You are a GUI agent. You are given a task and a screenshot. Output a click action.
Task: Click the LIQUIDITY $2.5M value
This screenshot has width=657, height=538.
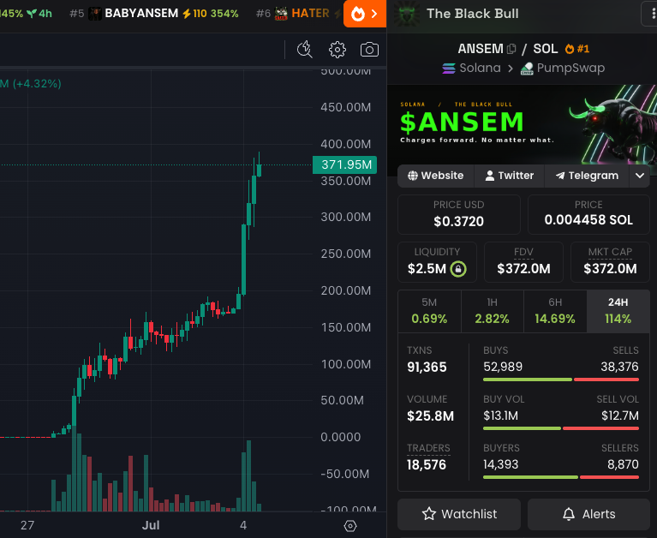(427, 269)
